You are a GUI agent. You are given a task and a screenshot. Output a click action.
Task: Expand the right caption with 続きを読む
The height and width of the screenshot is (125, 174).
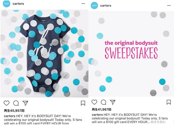[158, 122]
